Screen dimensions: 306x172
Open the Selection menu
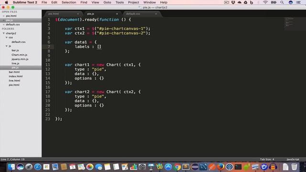[x=69, y=2]
